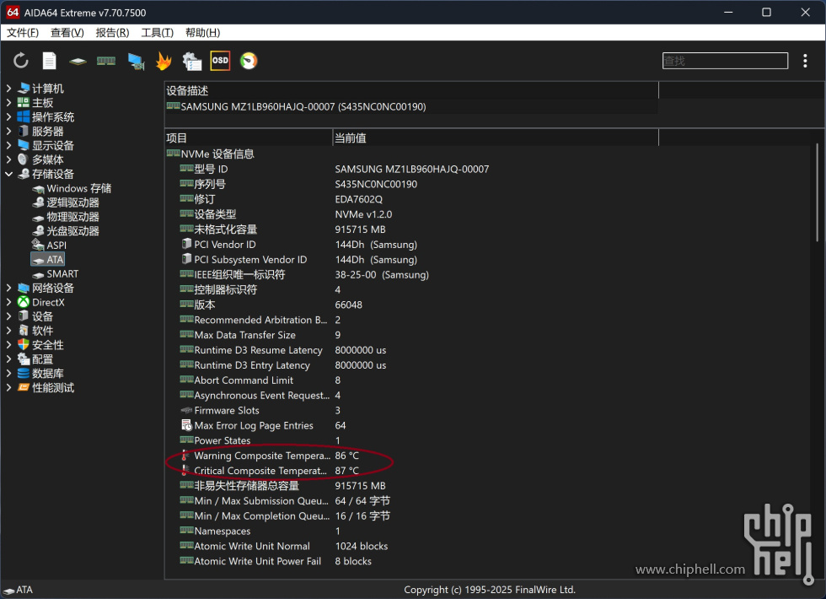Click the Atomic Write Unit Power Fail row
Image resolution: width=826 pixels, height=599 pixels.
[411, 561]
